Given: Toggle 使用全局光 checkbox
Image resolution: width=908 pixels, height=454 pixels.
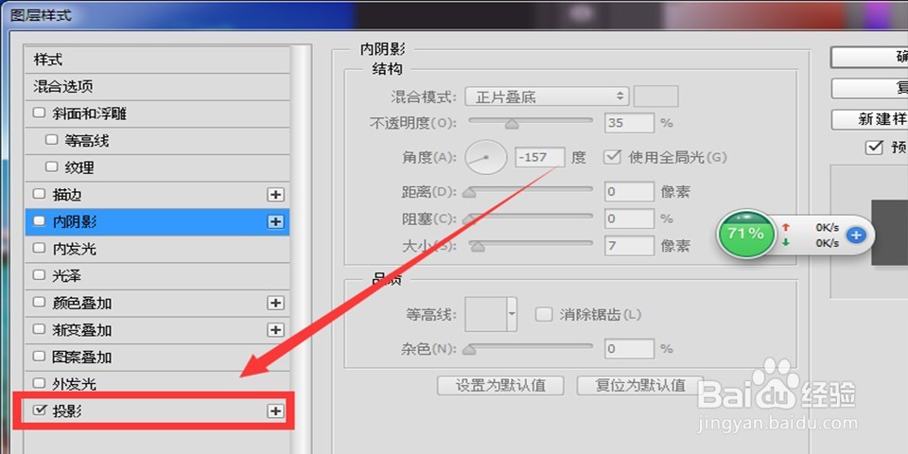Looking at the screenshot, I should (612, 157).
